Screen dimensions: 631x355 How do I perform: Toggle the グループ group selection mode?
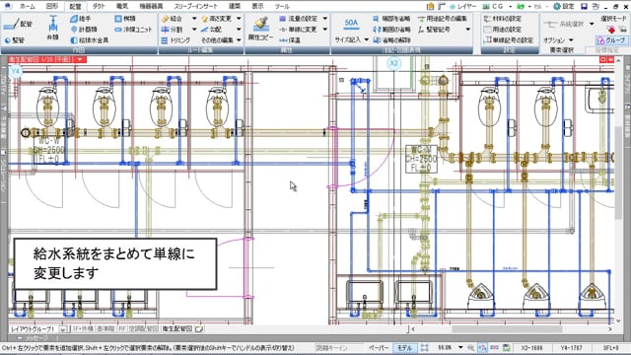[x=611, y=40]
